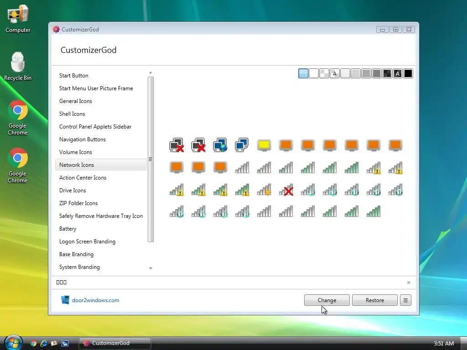Viewport: 467px width, 350px height.
Task: Select first warning signal icon in third row
Action: click(x=176, y=190)
